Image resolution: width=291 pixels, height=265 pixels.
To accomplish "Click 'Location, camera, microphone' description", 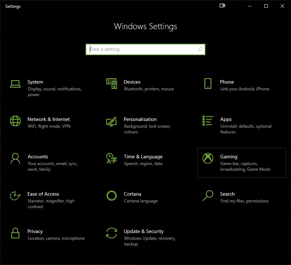I will [x=56, y=238].
